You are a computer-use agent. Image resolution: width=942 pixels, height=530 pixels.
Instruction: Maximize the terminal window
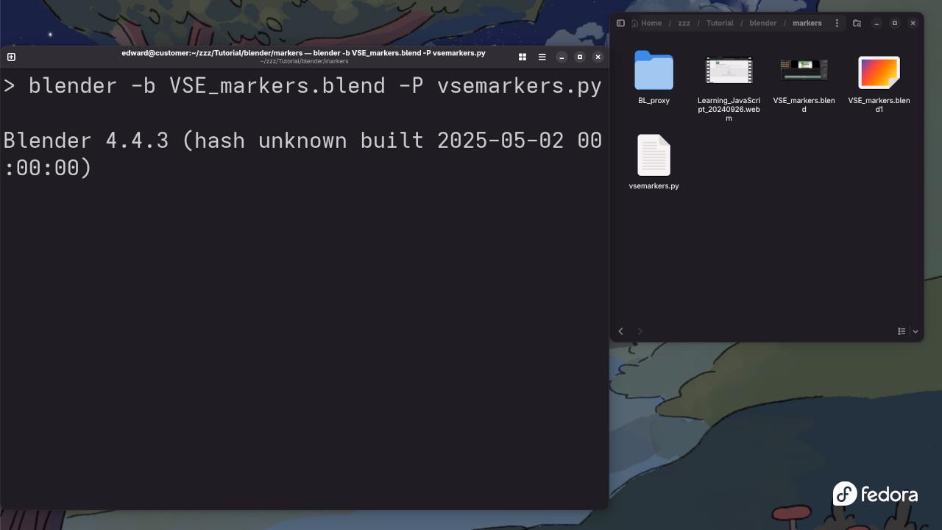pyautogui.click(x=580, y=57)
